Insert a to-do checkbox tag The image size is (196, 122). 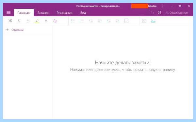126,21
